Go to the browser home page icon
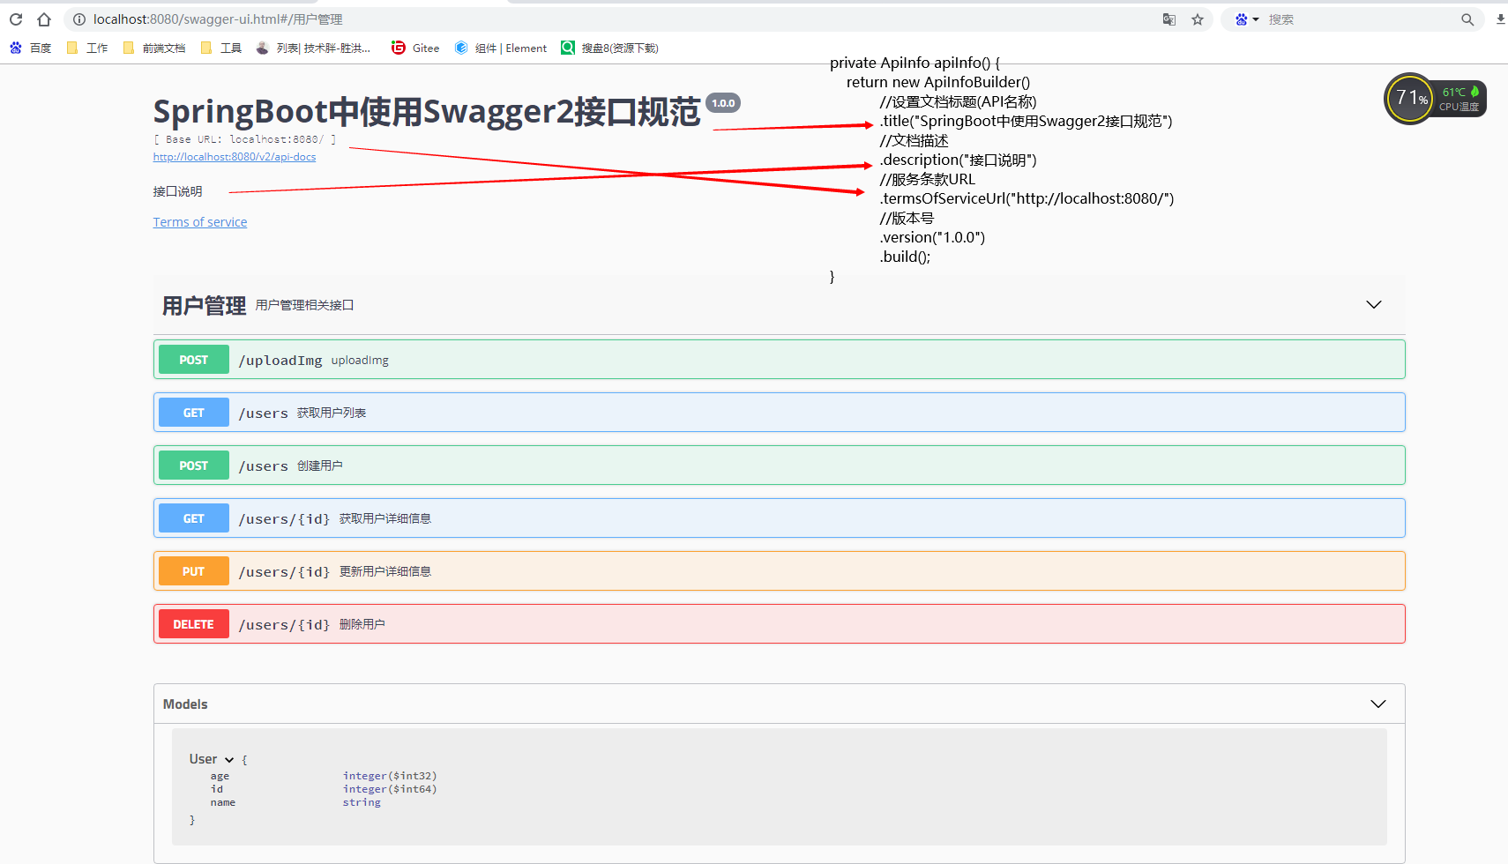Image resolution: width=1508 pixels, height=864 pixels. click(x=44, y=19)
